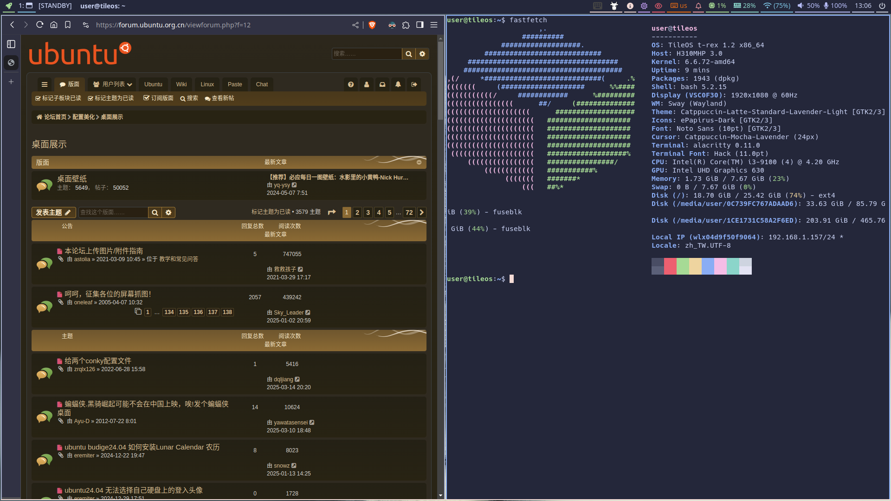Open advanced search gear beside top search
This screenshot has width=891, height=501.
point(422,54)
